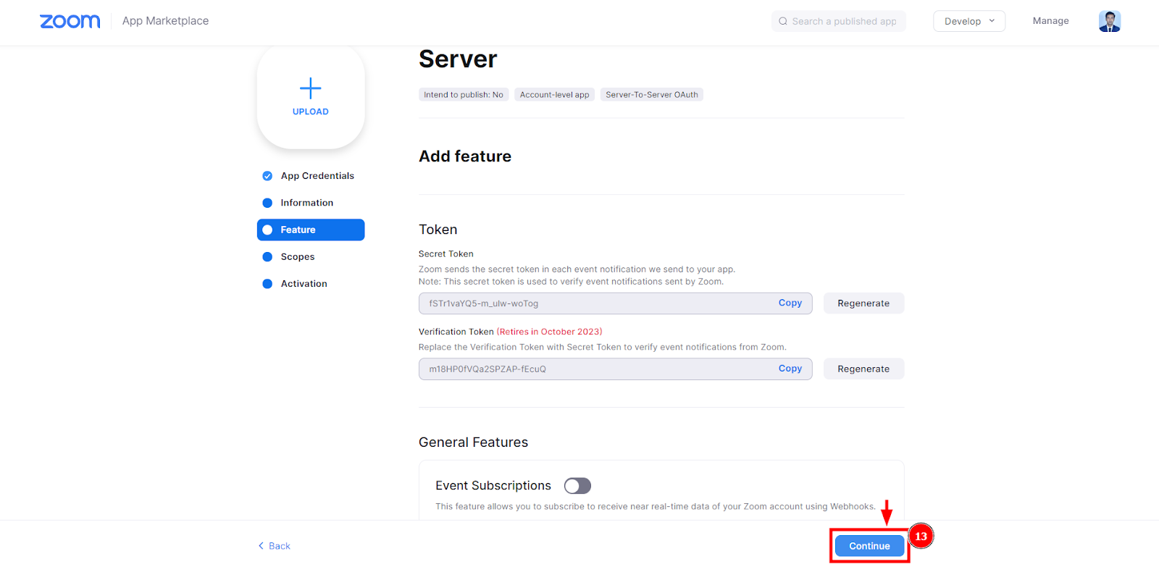The height and width of the screenshot is (567, 1159).
Task: Click the Back chevron icon
Action: tap(261, 546)
